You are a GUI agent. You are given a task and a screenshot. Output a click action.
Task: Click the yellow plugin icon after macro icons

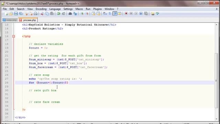[x=153, y=14]
